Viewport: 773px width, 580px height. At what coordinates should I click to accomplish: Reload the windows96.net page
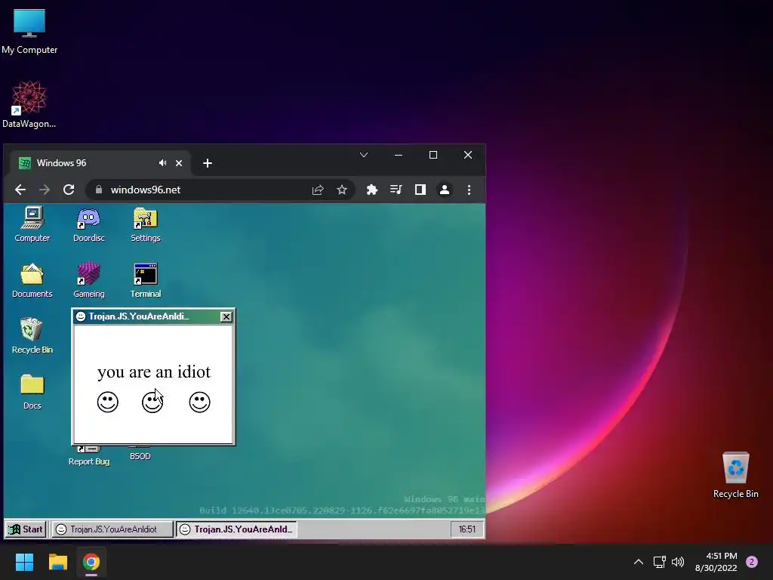point(69,190)
